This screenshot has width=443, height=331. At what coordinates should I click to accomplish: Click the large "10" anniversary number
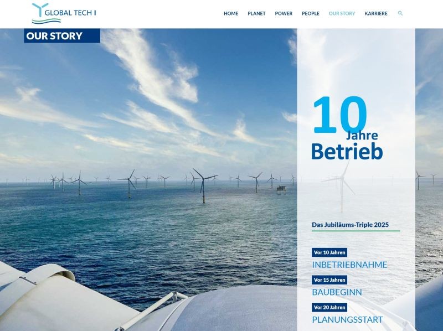coord(339,115)
